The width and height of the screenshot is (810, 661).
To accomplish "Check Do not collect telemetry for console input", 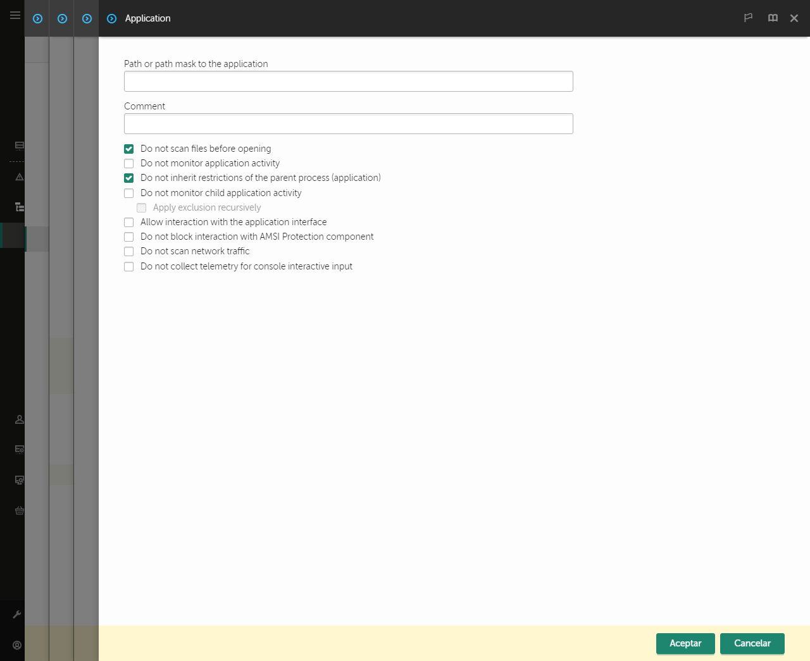I will click(x=129, y=266).
